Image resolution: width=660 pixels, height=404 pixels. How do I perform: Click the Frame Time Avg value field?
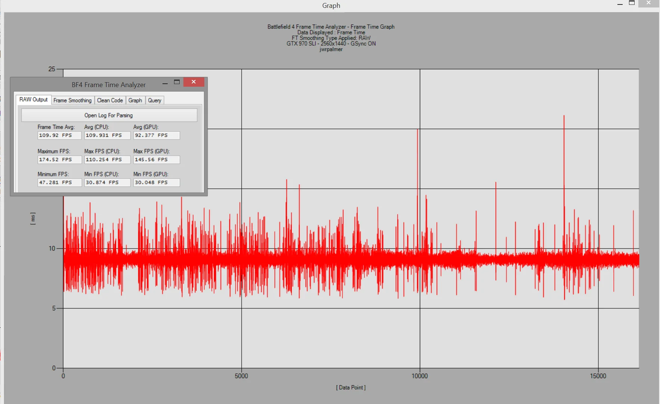[x=59, y=135]
